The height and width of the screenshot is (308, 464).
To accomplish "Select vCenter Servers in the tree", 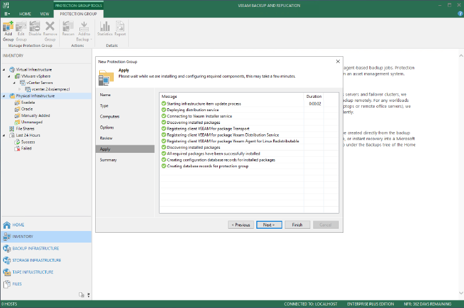I will point(39,83).
